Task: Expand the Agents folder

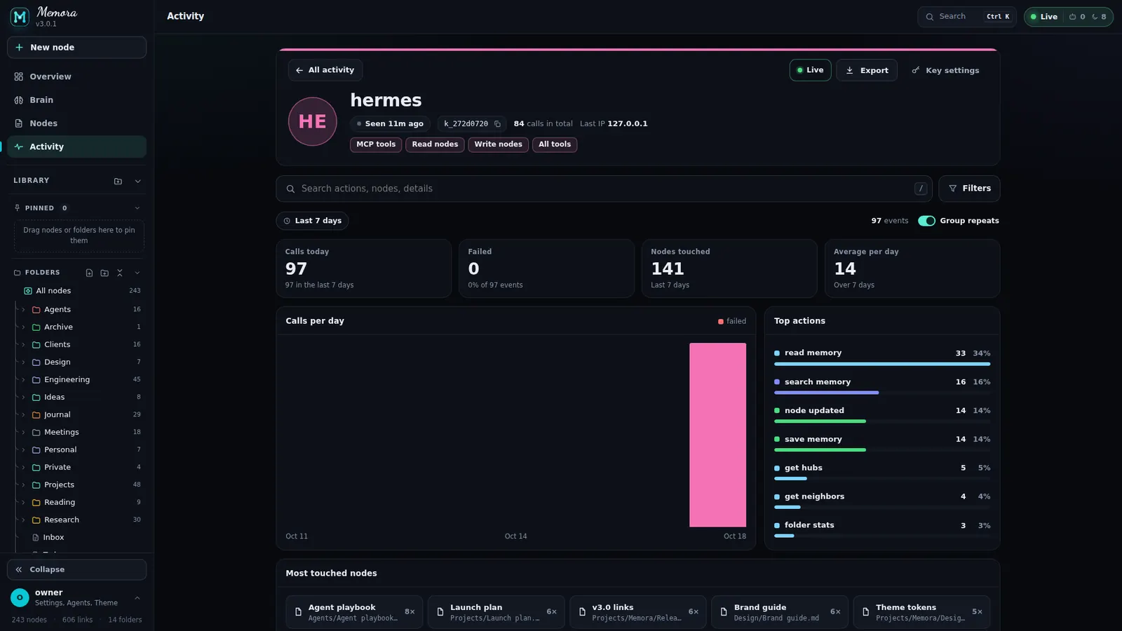Action: click(23, 309)
